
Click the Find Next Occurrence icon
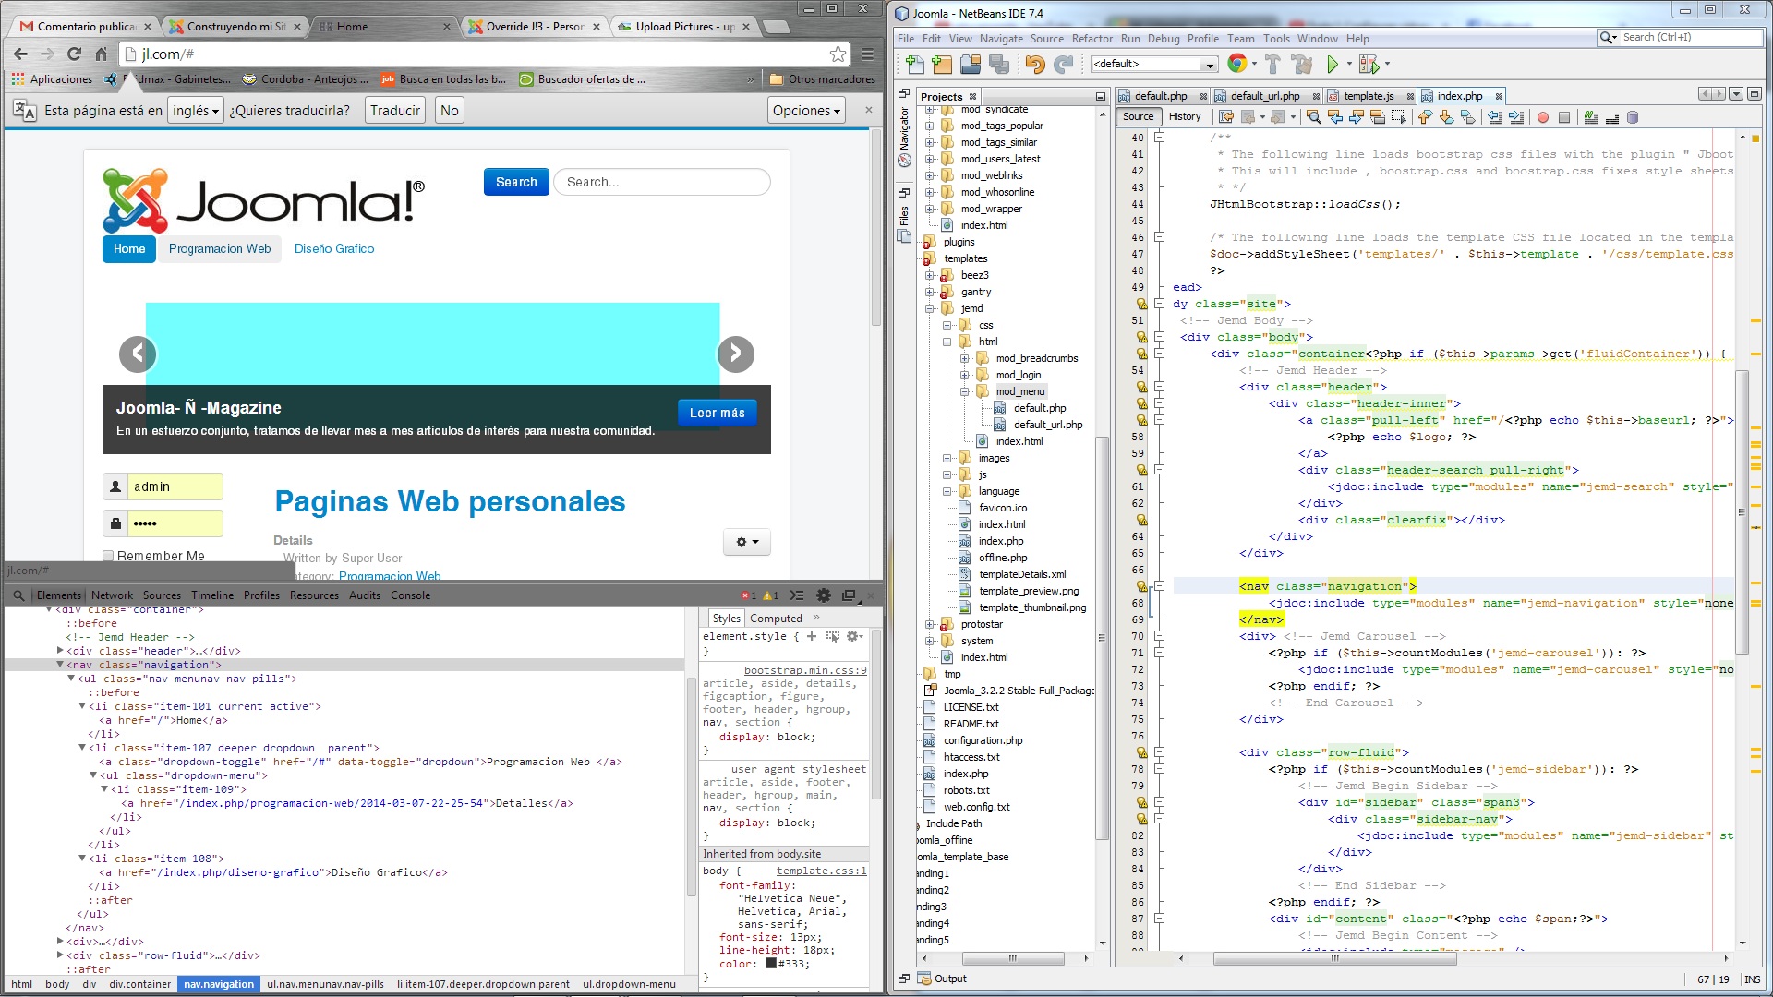1357,117
